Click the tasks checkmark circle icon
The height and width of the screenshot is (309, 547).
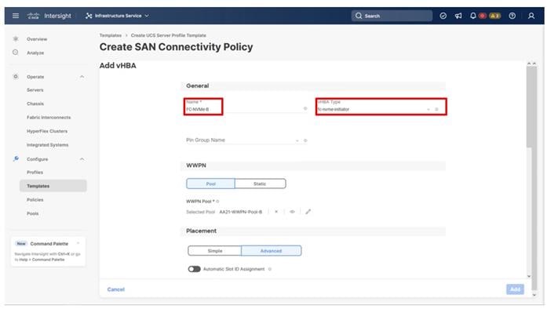pyautogui.click(x=443, y=16)
